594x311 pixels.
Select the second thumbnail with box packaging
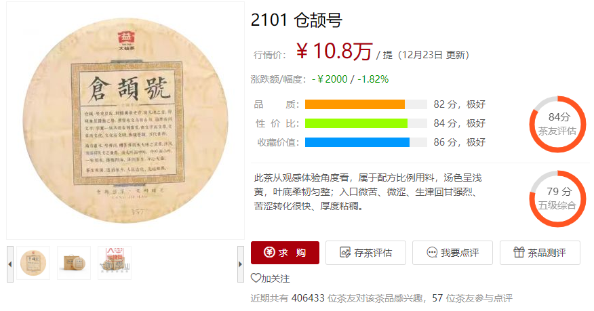(x=74, y=263)
